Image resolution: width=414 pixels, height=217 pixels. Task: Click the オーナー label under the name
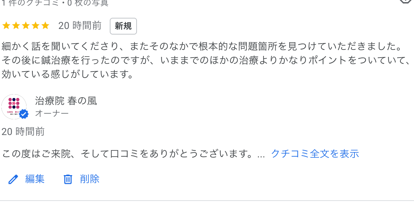(52, 113)
